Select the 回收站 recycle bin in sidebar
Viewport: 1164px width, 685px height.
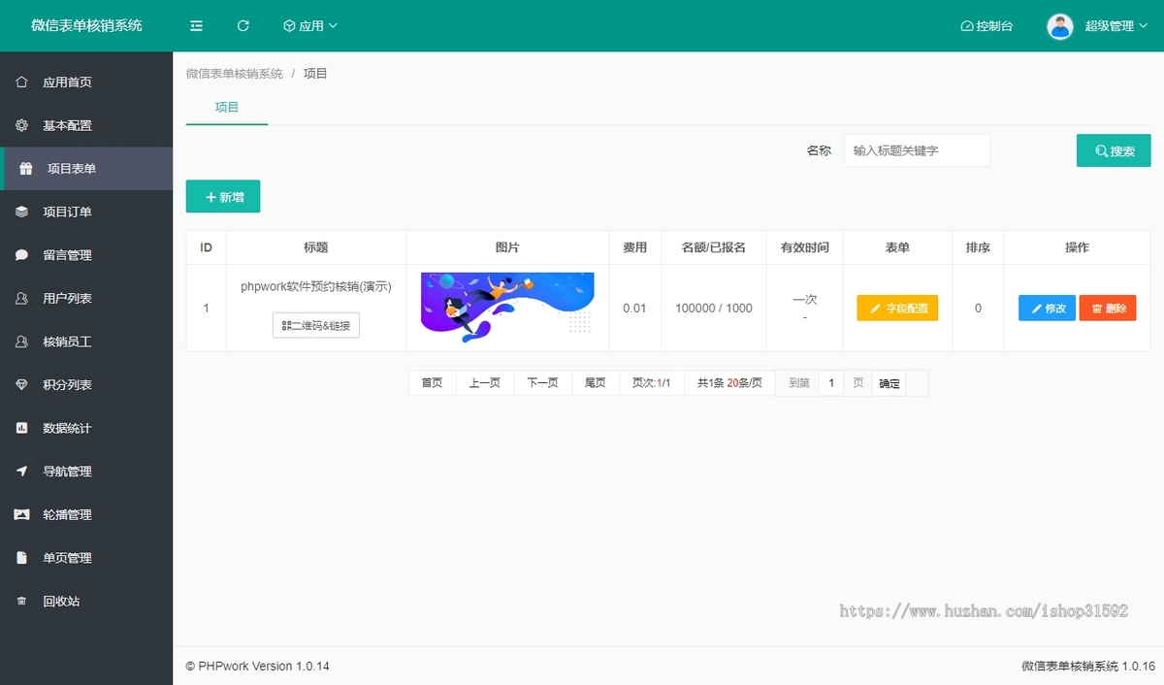click(x=62, y=601)
